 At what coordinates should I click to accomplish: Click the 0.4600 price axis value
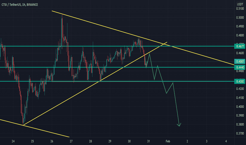click(x=240, y=53)
